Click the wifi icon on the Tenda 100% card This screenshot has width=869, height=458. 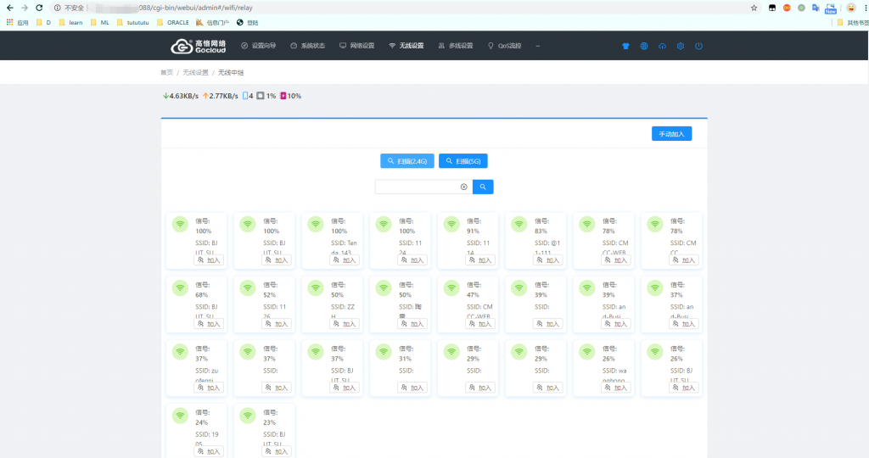click(316, 224)
